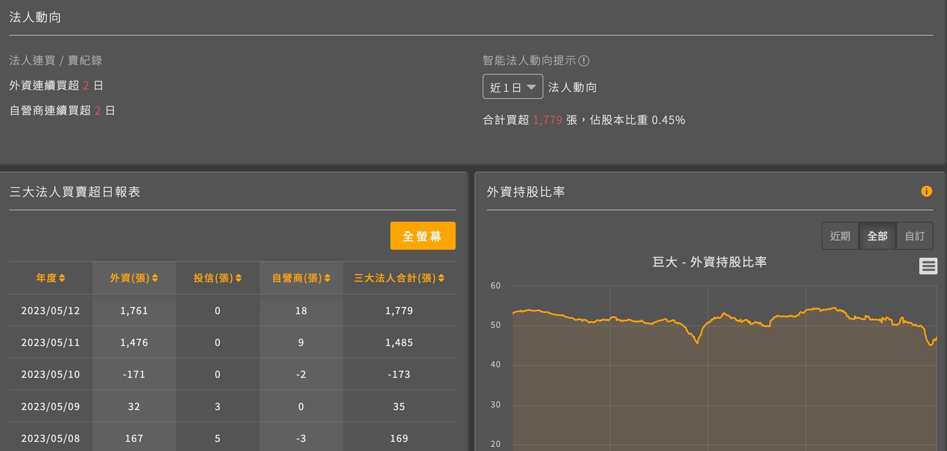Screen dimensions: 947x451
Task: Sort table by 投信(張) column arrows
Action: [238, 278]
